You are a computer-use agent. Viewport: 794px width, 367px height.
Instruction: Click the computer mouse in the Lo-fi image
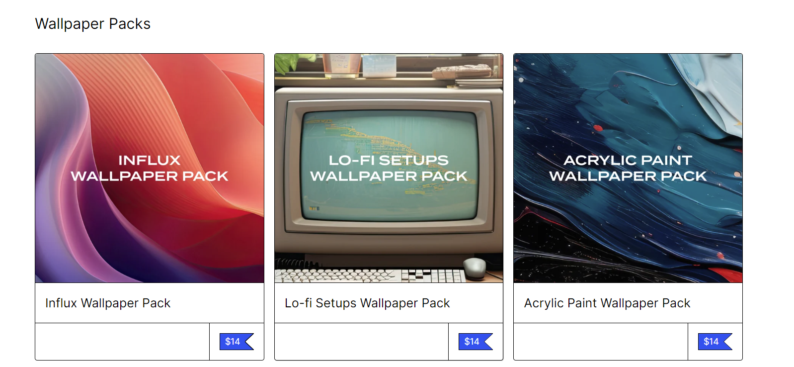click(475, 268)
